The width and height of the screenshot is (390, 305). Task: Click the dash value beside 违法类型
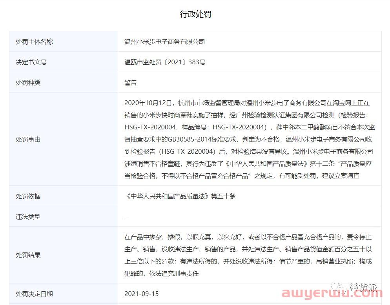(x=126, y=216)
